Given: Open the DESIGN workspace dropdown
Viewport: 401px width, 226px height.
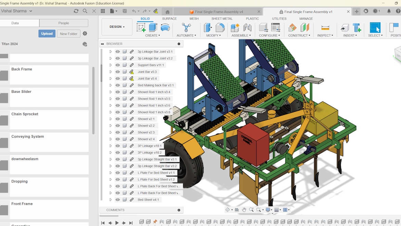Looking at the screenshot, I should (x=117, y=27).
